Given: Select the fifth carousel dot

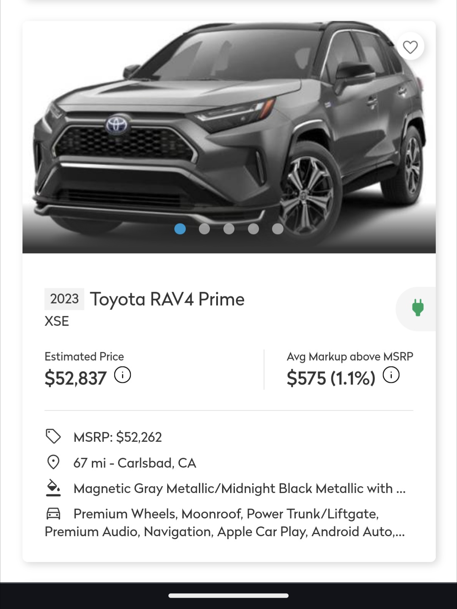Looking at the screenshot, I should (278, 229).
